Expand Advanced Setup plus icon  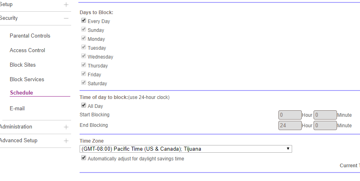(66, 141)
